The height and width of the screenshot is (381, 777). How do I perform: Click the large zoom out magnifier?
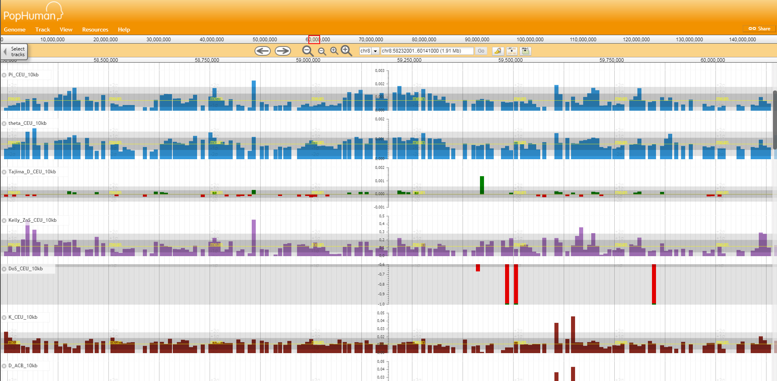pos(308,51)
